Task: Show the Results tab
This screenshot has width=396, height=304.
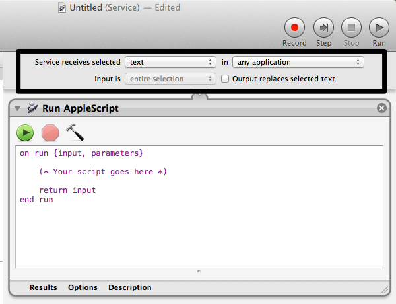Action: point(43,287)
